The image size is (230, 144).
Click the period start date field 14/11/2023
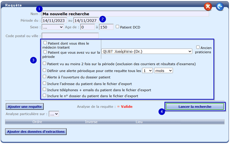[x=54, y=20]
